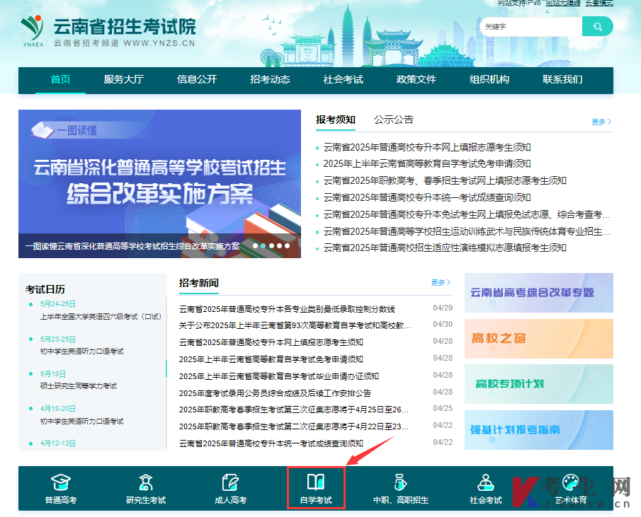Open the 高校之窗 banner
This screenshot has width=641, height=517.
point(539,338)
